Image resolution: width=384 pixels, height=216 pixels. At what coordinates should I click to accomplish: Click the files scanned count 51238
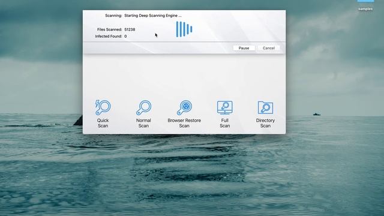pyautogui.click(x=130, y=29)
